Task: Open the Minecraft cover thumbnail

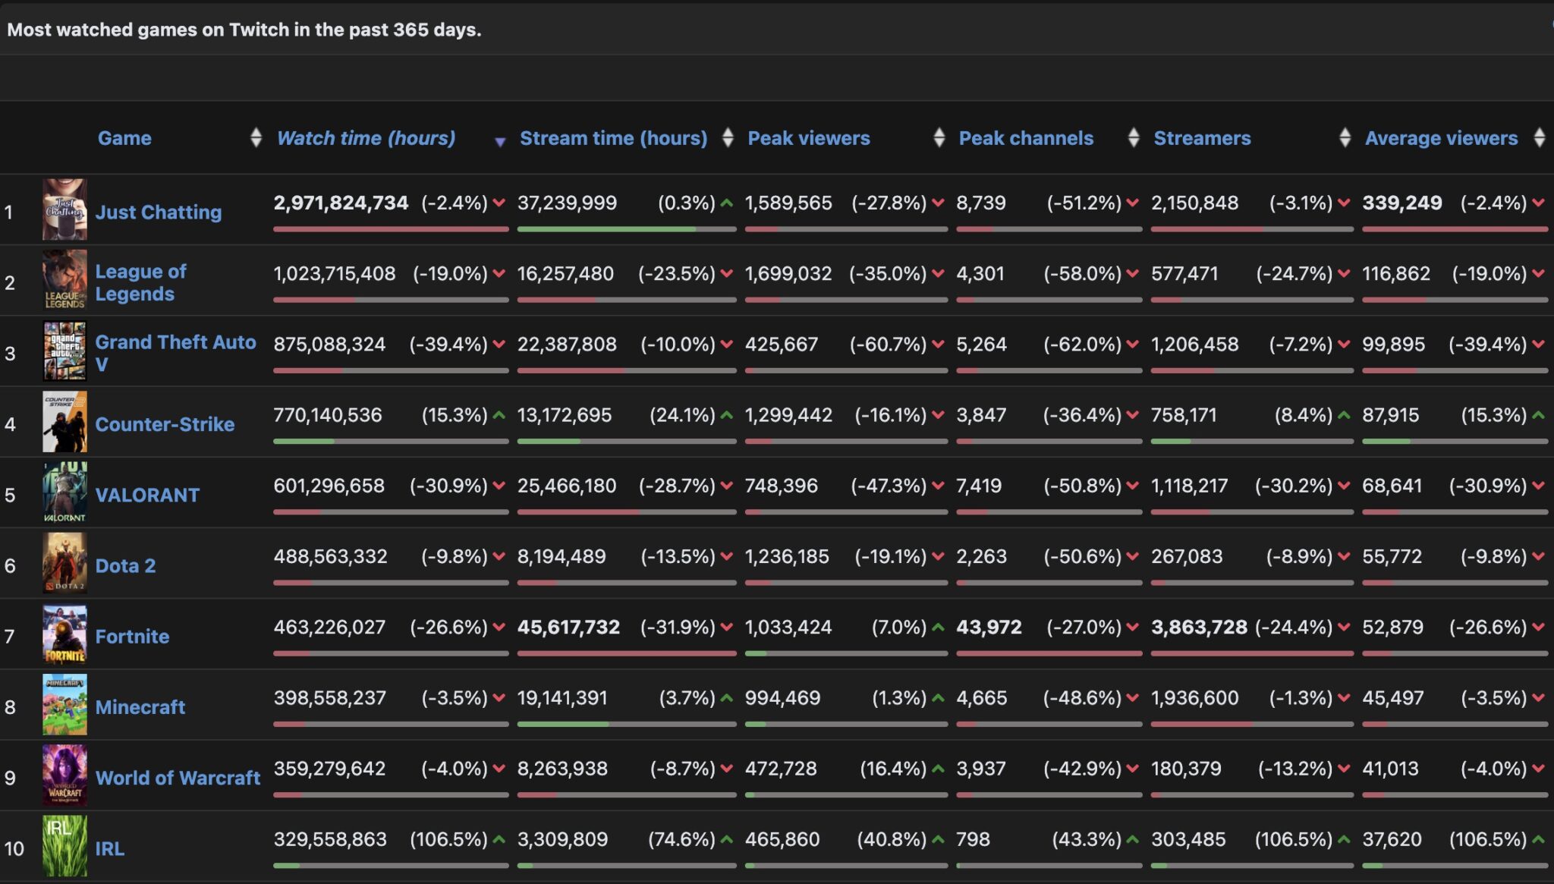Action: coord(64,705)
